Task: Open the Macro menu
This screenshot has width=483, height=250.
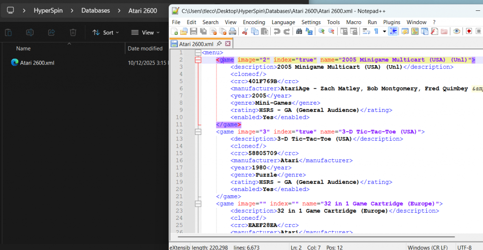Action: (354, 22)
